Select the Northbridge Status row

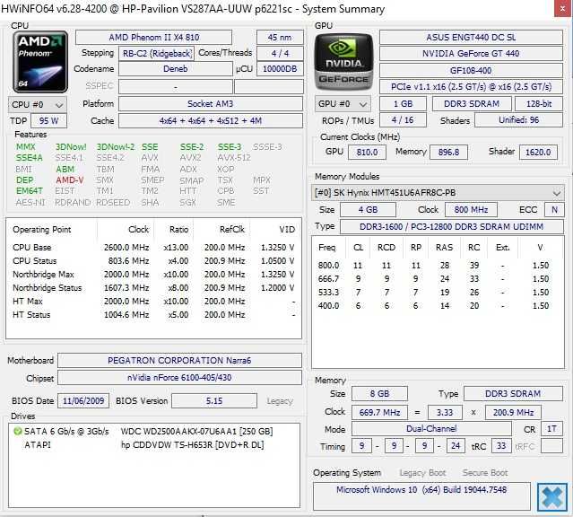click(x=153, y=288)
